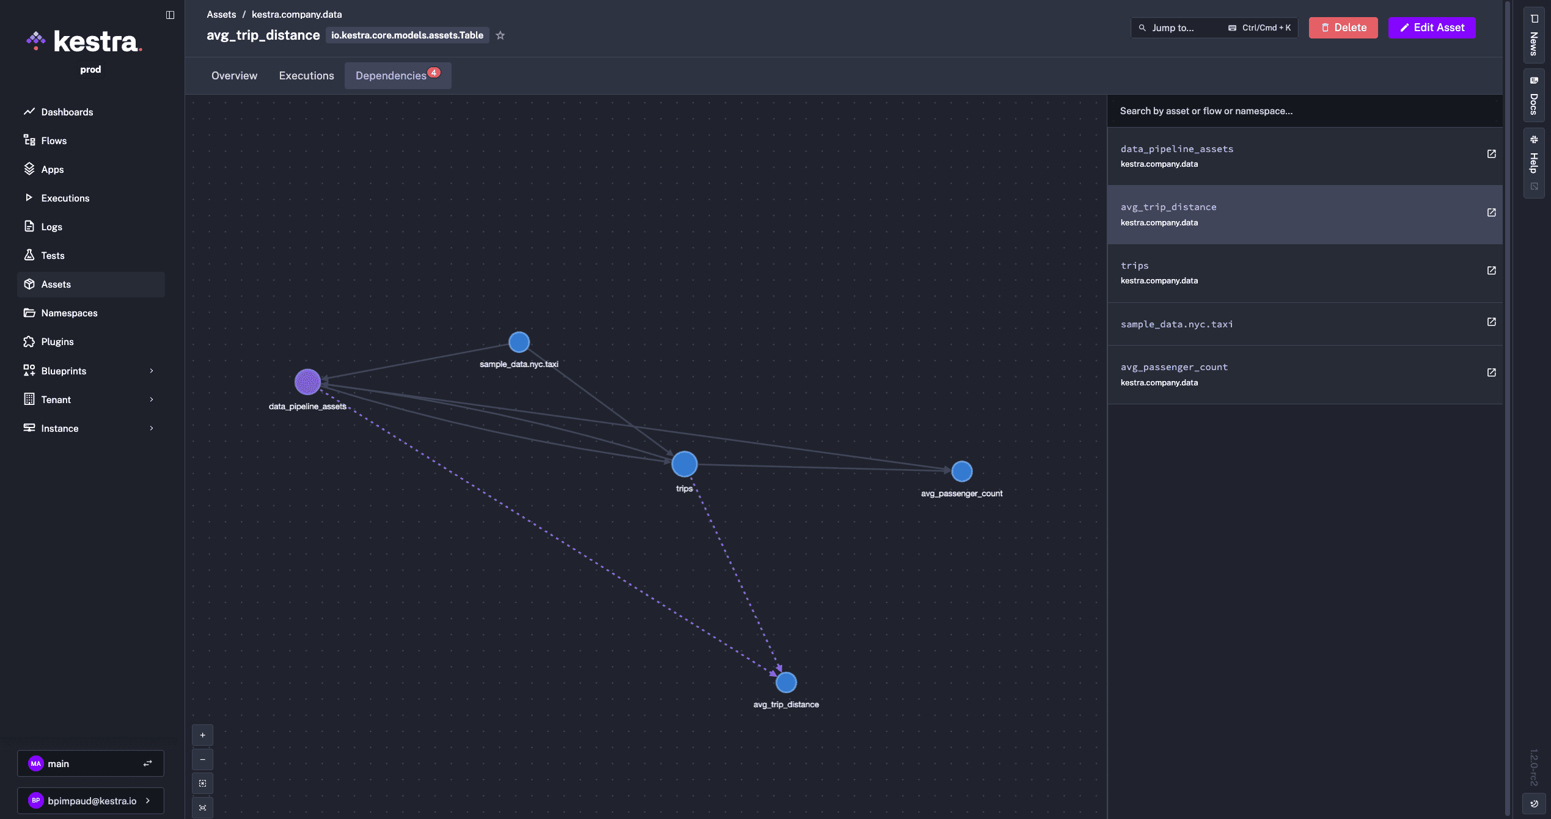Open the Plugins page

[57, 341]
